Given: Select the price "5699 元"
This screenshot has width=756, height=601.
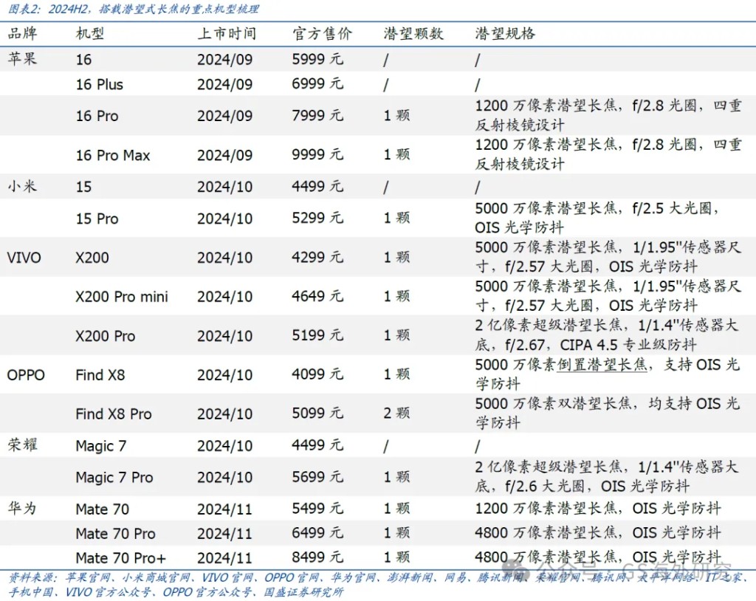Looking at the screenshot, I should pyautogui.click(x=317, y=476).
